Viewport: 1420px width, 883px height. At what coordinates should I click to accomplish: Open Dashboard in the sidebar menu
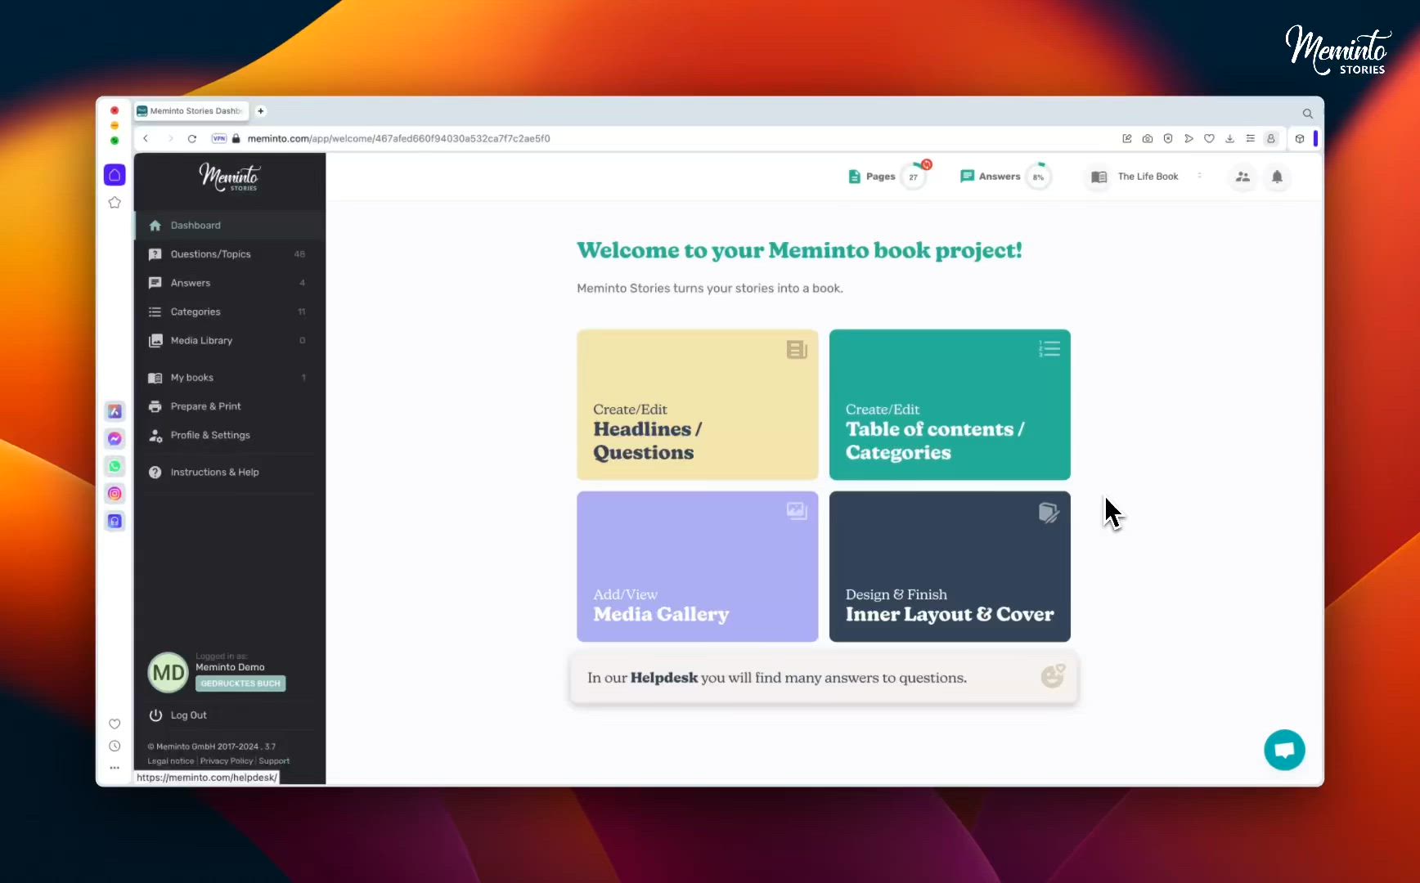coord(230,226)
